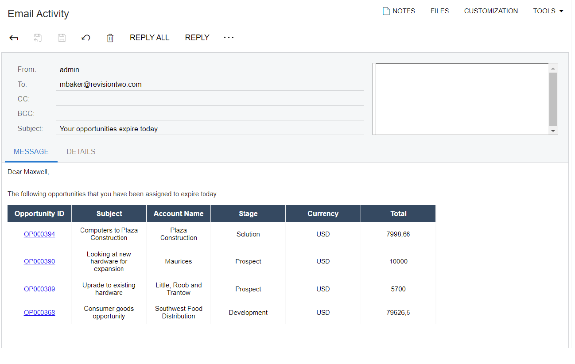
Task: Click the Undo (cancel) arrow icon
Action: [x=86, y=38]
